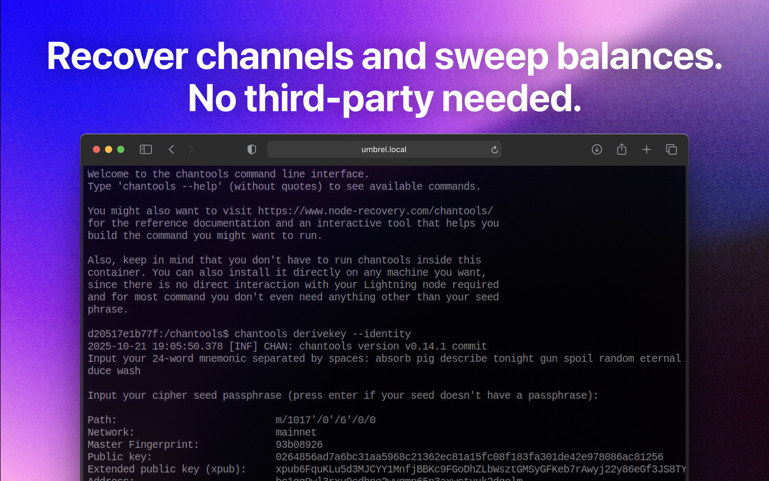Open a new tab with the plus icon
Image resolution: width=769 pixels, height=481 pixels.
pyautogui.click(x=646, y=149)
